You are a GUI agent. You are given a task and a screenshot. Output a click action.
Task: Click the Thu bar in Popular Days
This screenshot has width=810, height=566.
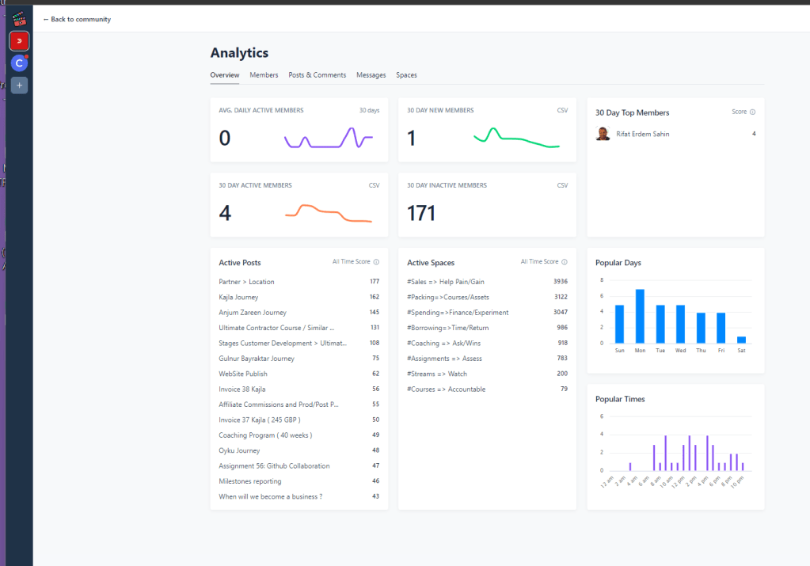coord(701,328)
